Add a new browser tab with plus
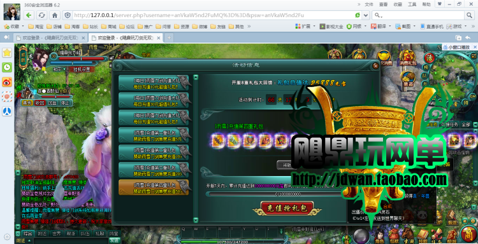 (x=169, y=37)
